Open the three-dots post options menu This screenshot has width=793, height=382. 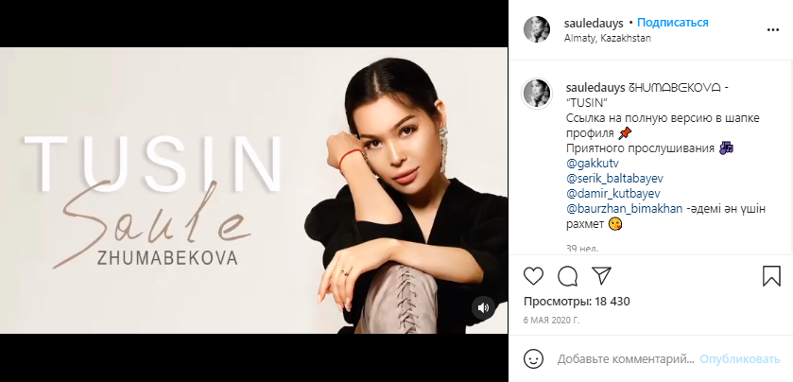pos(773,30)
